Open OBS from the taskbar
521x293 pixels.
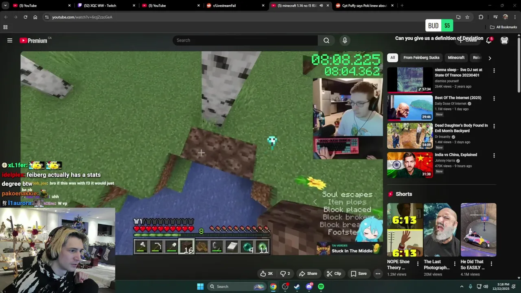[x=285, y=286]
